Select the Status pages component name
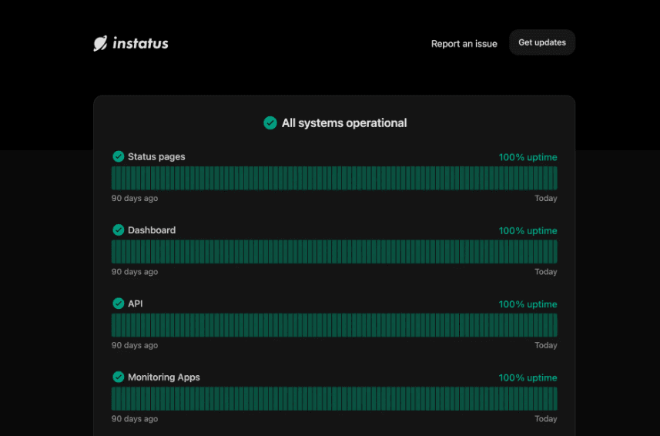Image resolution: width=660 pixels, height=436 pixels. pos(156,156)
